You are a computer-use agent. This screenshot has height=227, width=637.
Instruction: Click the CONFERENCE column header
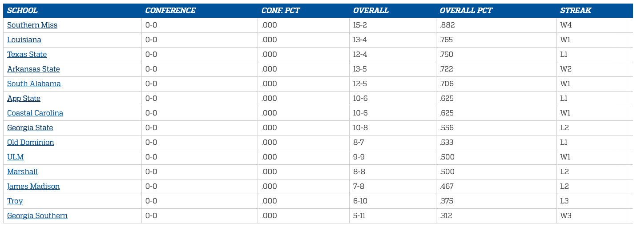[170, 11]
